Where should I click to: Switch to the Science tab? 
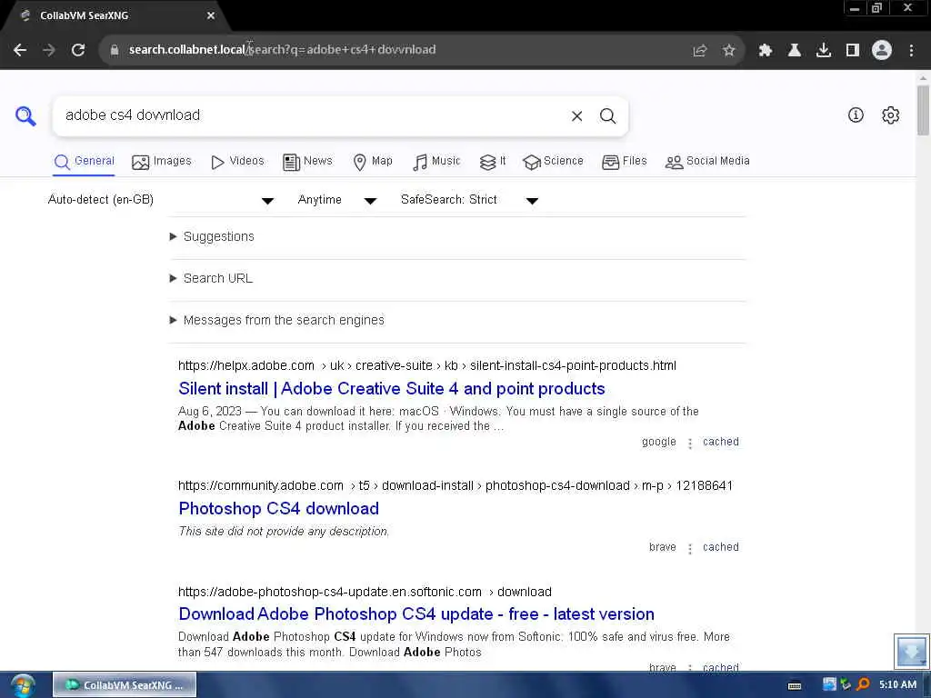(x=553, y=162)
